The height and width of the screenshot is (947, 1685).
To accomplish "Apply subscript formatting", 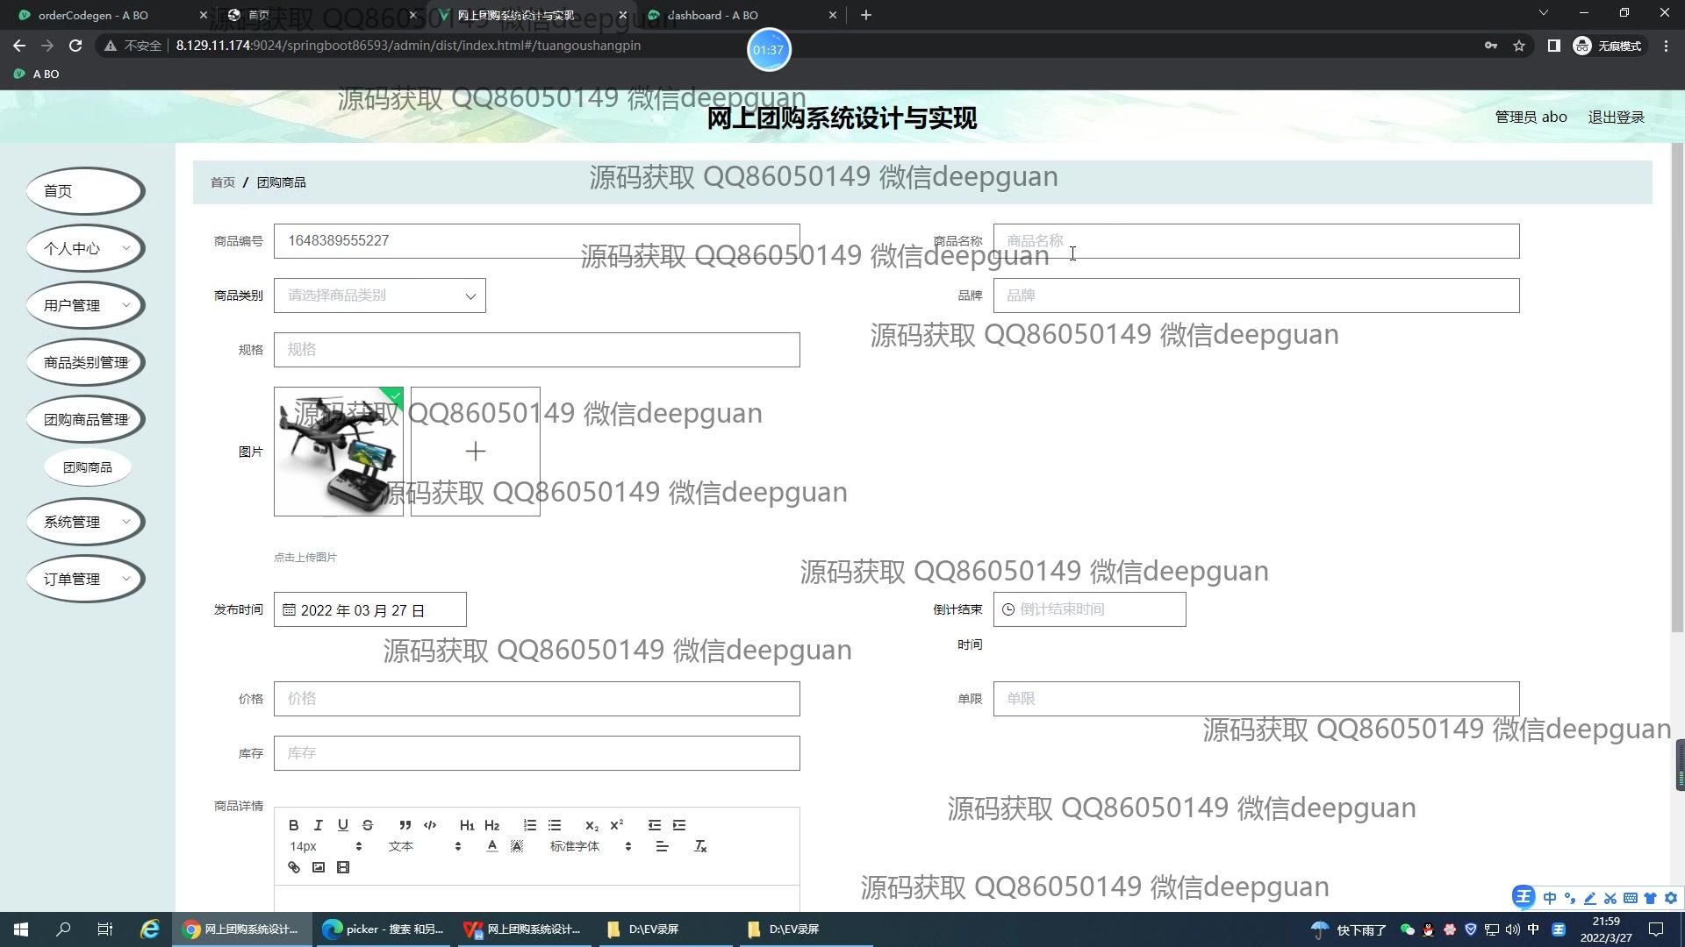I will pos(592,825).
